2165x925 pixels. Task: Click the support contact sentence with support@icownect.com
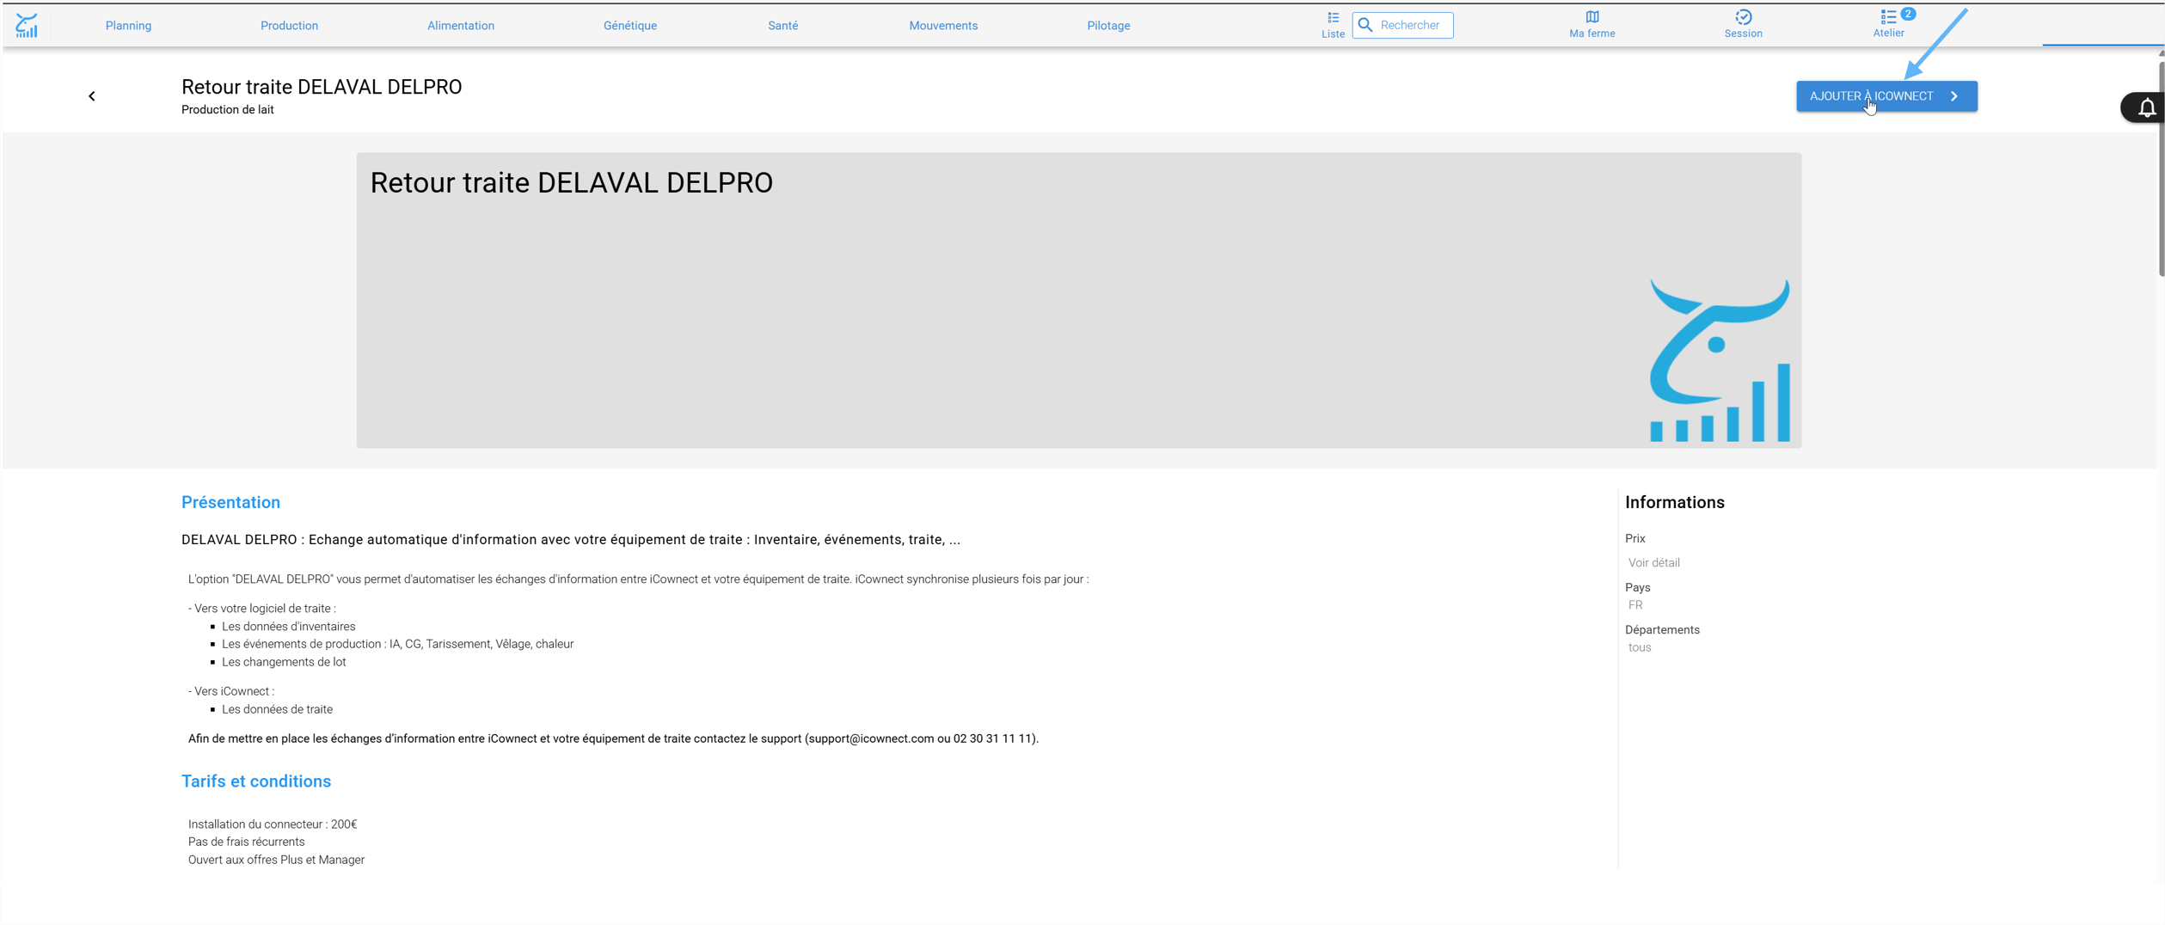(x=613, y=738)
